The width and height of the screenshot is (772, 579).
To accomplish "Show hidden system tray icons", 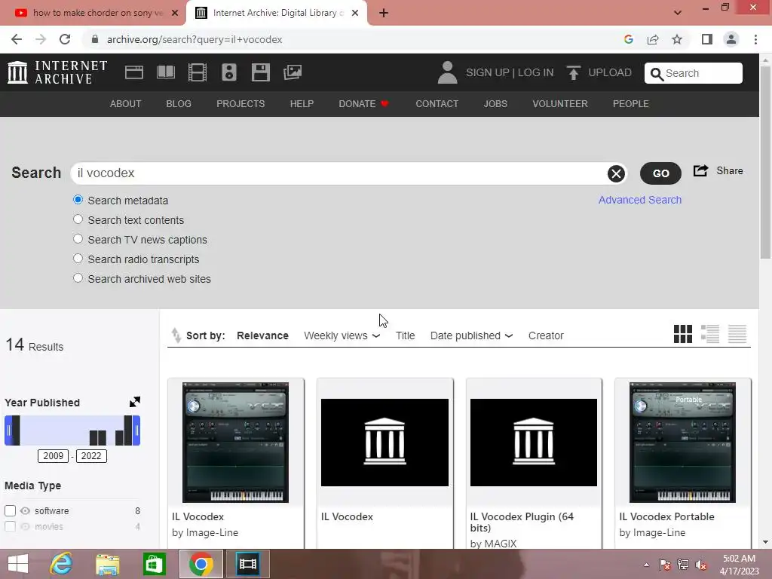I will (646, 565).
